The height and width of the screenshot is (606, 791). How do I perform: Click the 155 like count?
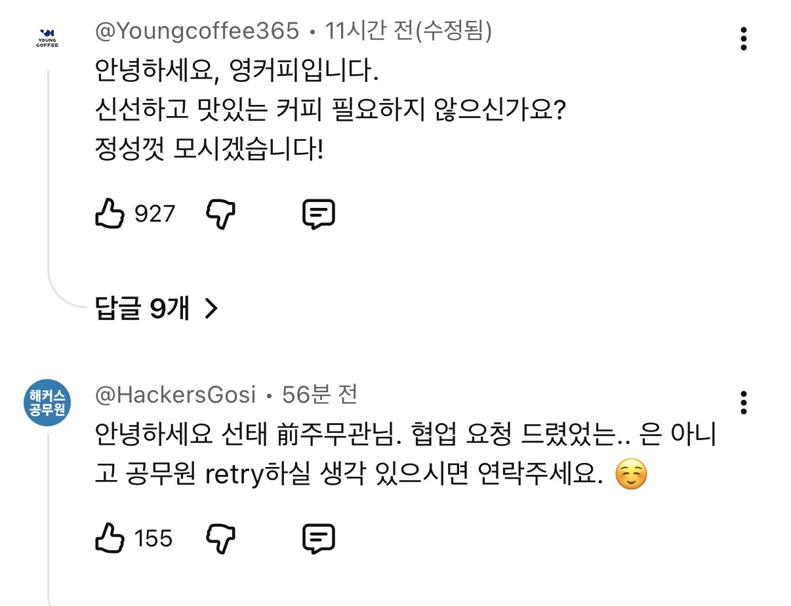[153, 538]
